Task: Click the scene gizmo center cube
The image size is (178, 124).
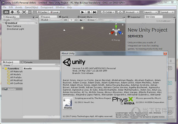Action: pyautogui.click(x=116, y=31)
